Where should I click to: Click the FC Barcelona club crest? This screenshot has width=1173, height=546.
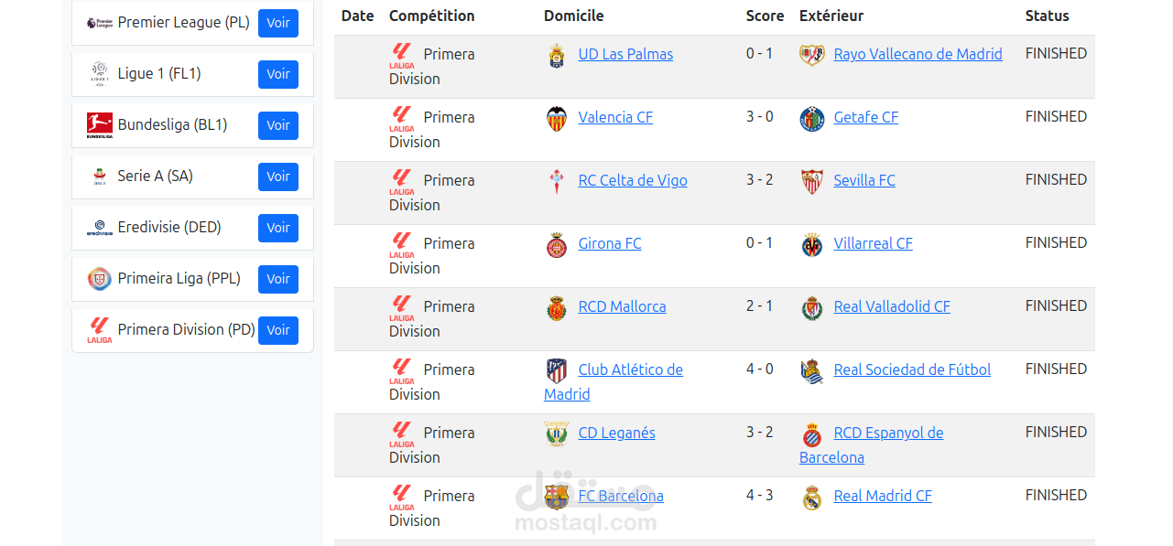click(x=556, y=497)
